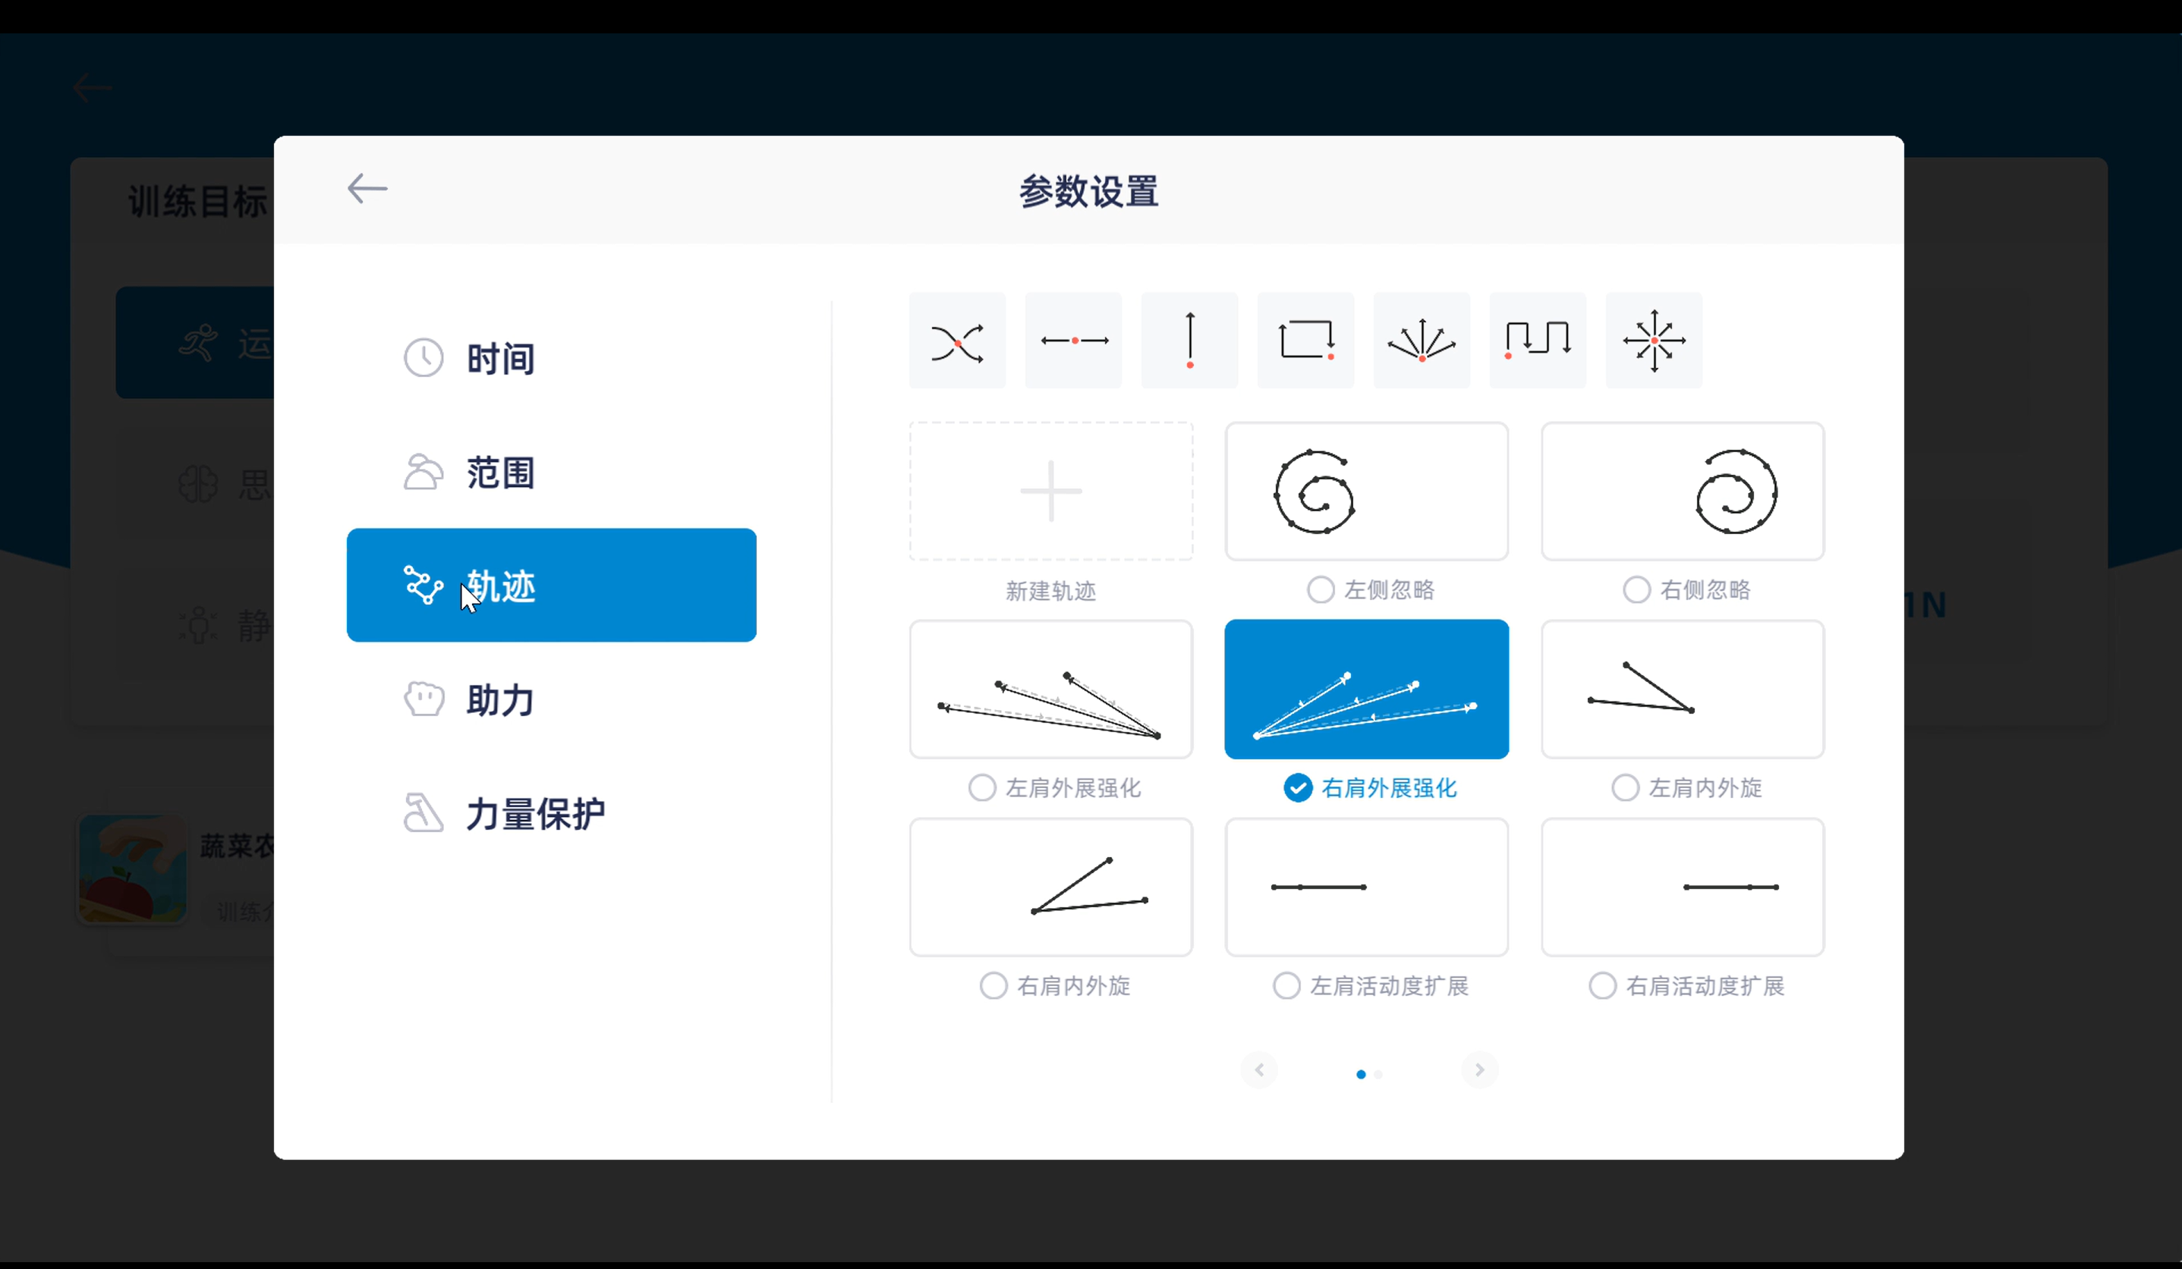Click the back arrow in 参数设置 header
Viewport: 2182px width, 1269px height.
[367, 189]
